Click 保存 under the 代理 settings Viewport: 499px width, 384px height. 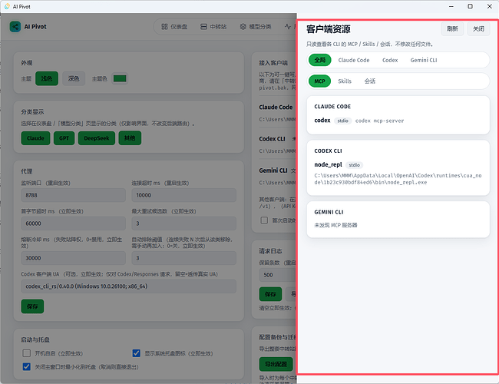point(32,306)
